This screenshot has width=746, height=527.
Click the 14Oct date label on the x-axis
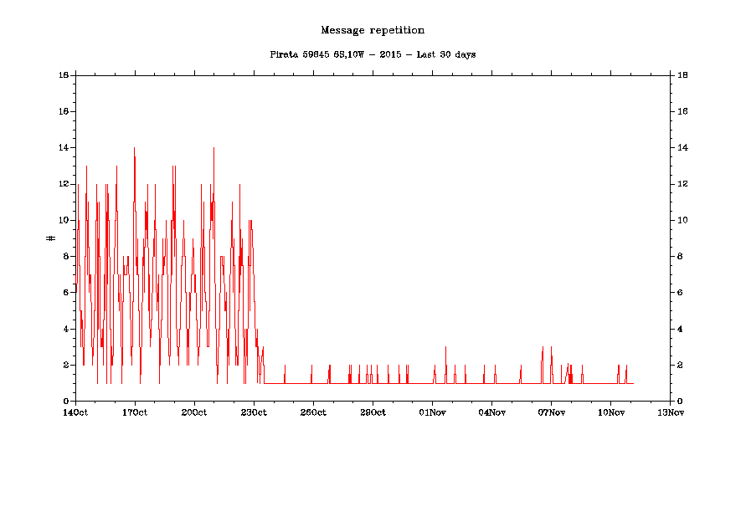coord(75,412)
